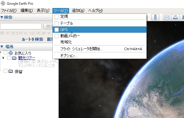Select 地域化 from the Tools menu
Image resolution: width=184 pixels, height=118 pixels.
click(100, 42)
